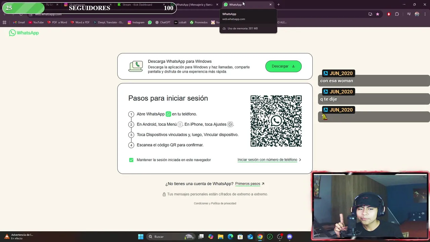This screenshot has height=242, width=430.
Task: Open the cobalt bookmark
Action: pos(180,23)
